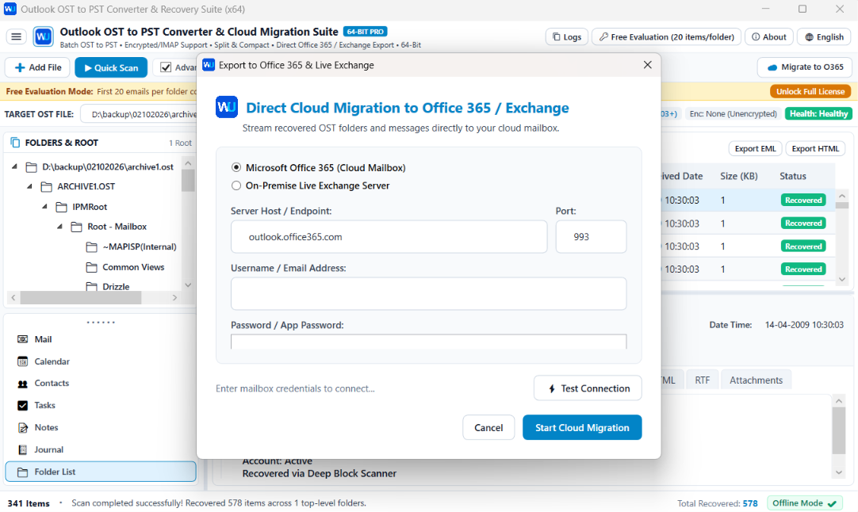Click Free Evaluation license button

click(x=666, y=36)
